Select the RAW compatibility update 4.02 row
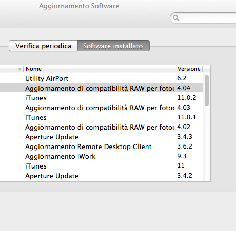This screenshot has width=236, height=231. point(102,127)
